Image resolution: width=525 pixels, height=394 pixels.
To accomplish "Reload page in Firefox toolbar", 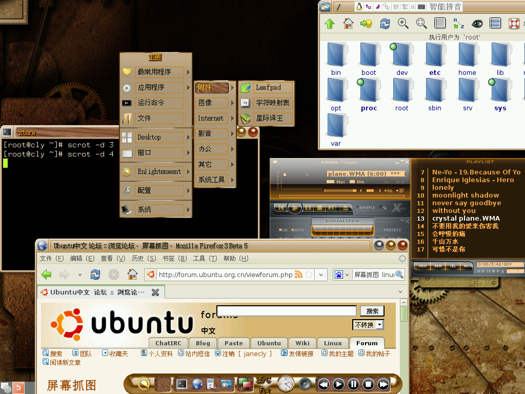I will pyautogui.click(x=95, y=275).
